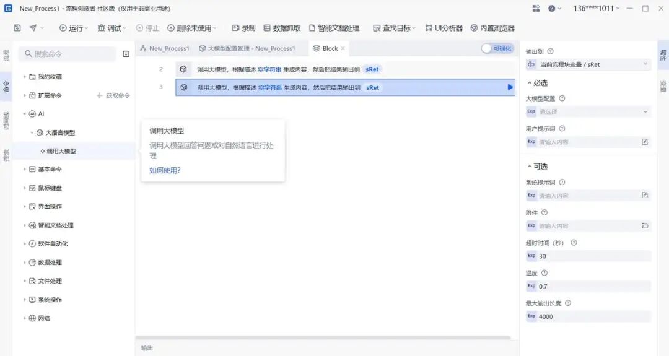Start 录制 recording tool

pos(243,28)
